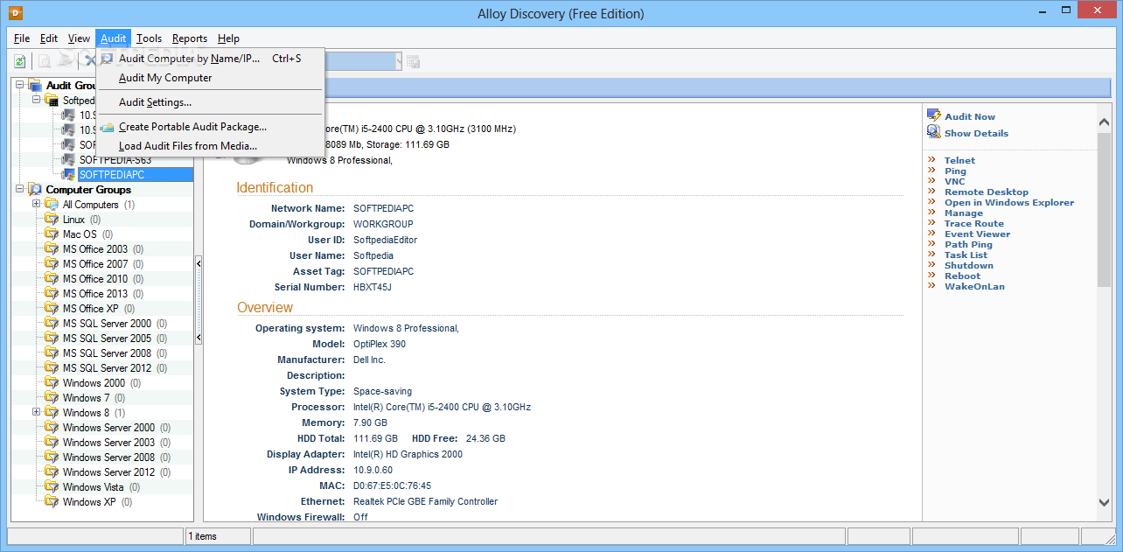Open the toolbar combo box dropdown arrow
The width and height of the screenshot is (1123, 552).
point(399,61)
